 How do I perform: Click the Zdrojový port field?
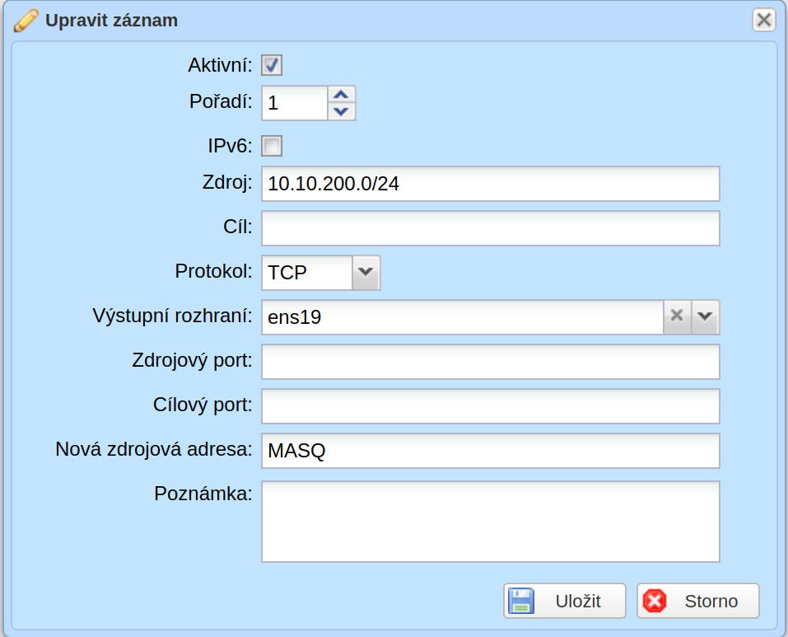point(491,362)
